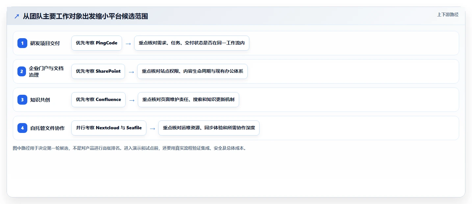Select the number 4 badge for 自托管文件协作
The width and height of the screenshot is (472, 204).
tap(22, 128)
